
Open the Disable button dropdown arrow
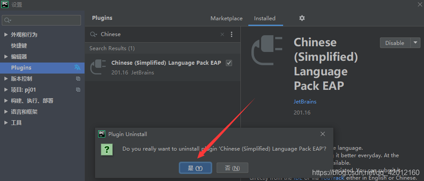click(416, 43)
